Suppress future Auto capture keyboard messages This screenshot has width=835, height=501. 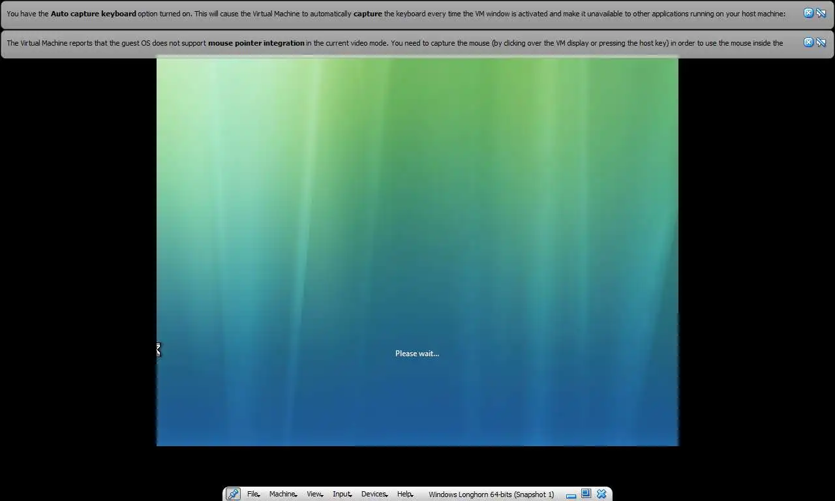click(821, 13)
